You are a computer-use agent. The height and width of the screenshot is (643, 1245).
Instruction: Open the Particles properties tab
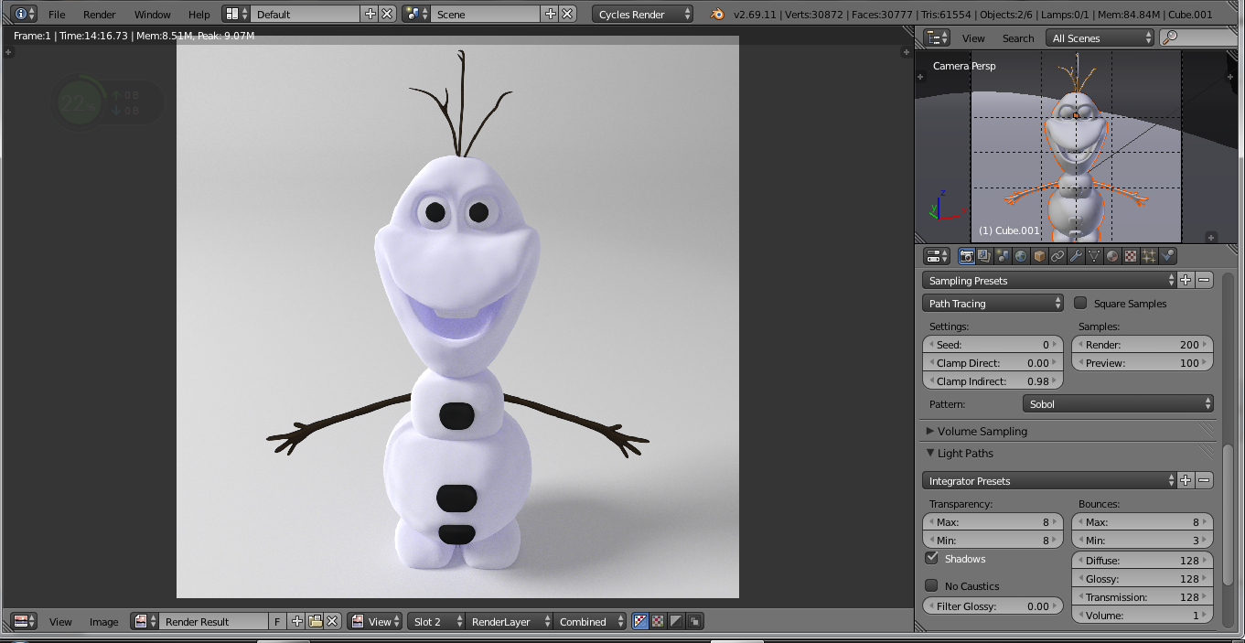pos(1149,256)
